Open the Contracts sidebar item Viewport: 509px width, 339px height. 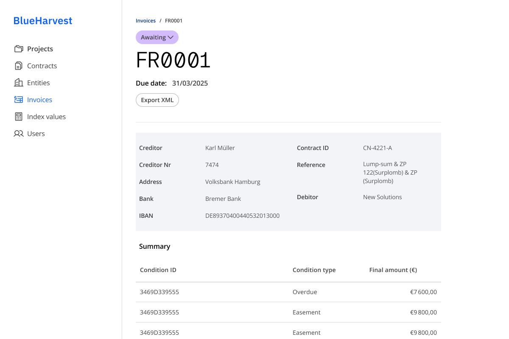click(42, 66)
